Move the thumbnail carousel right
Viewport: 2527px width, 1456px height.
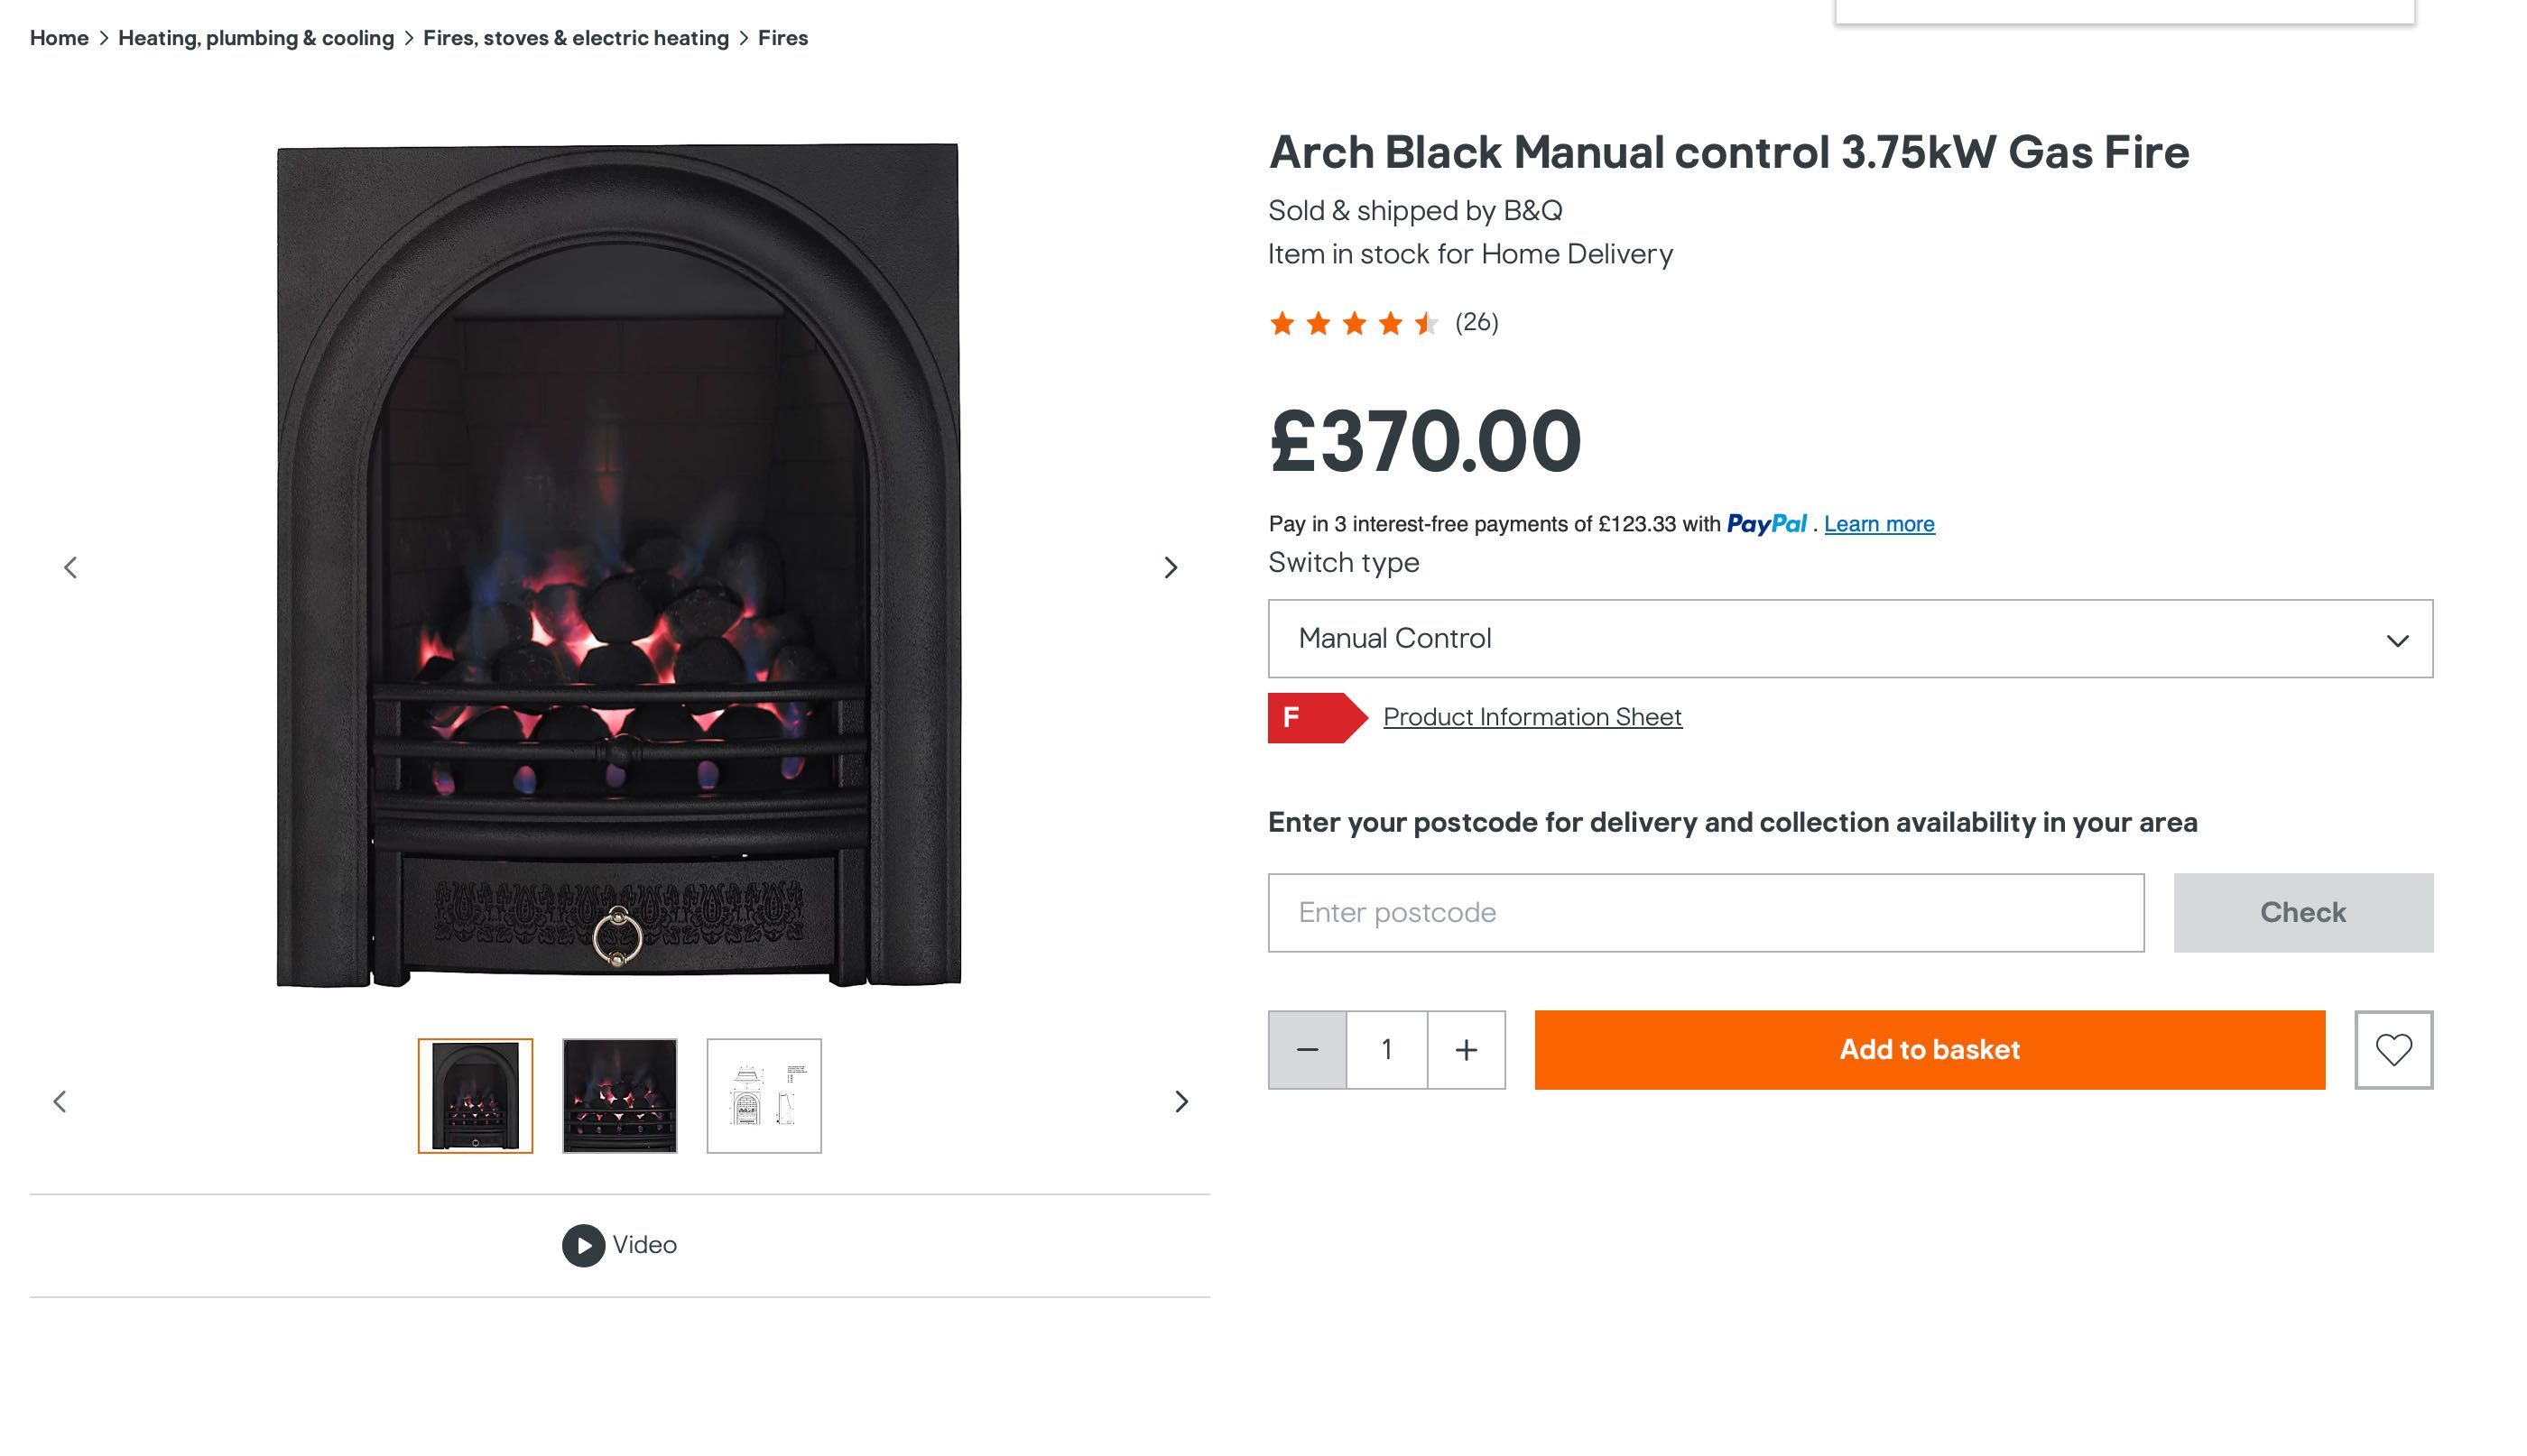tap(1181, 1101)
